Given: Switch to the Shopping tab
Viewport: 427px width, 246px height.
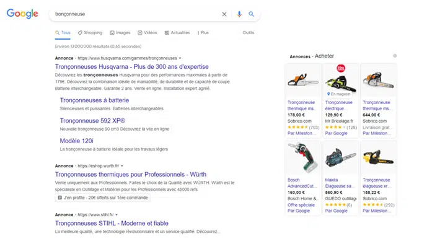Looking at the screenshot, I should (90, 33).
